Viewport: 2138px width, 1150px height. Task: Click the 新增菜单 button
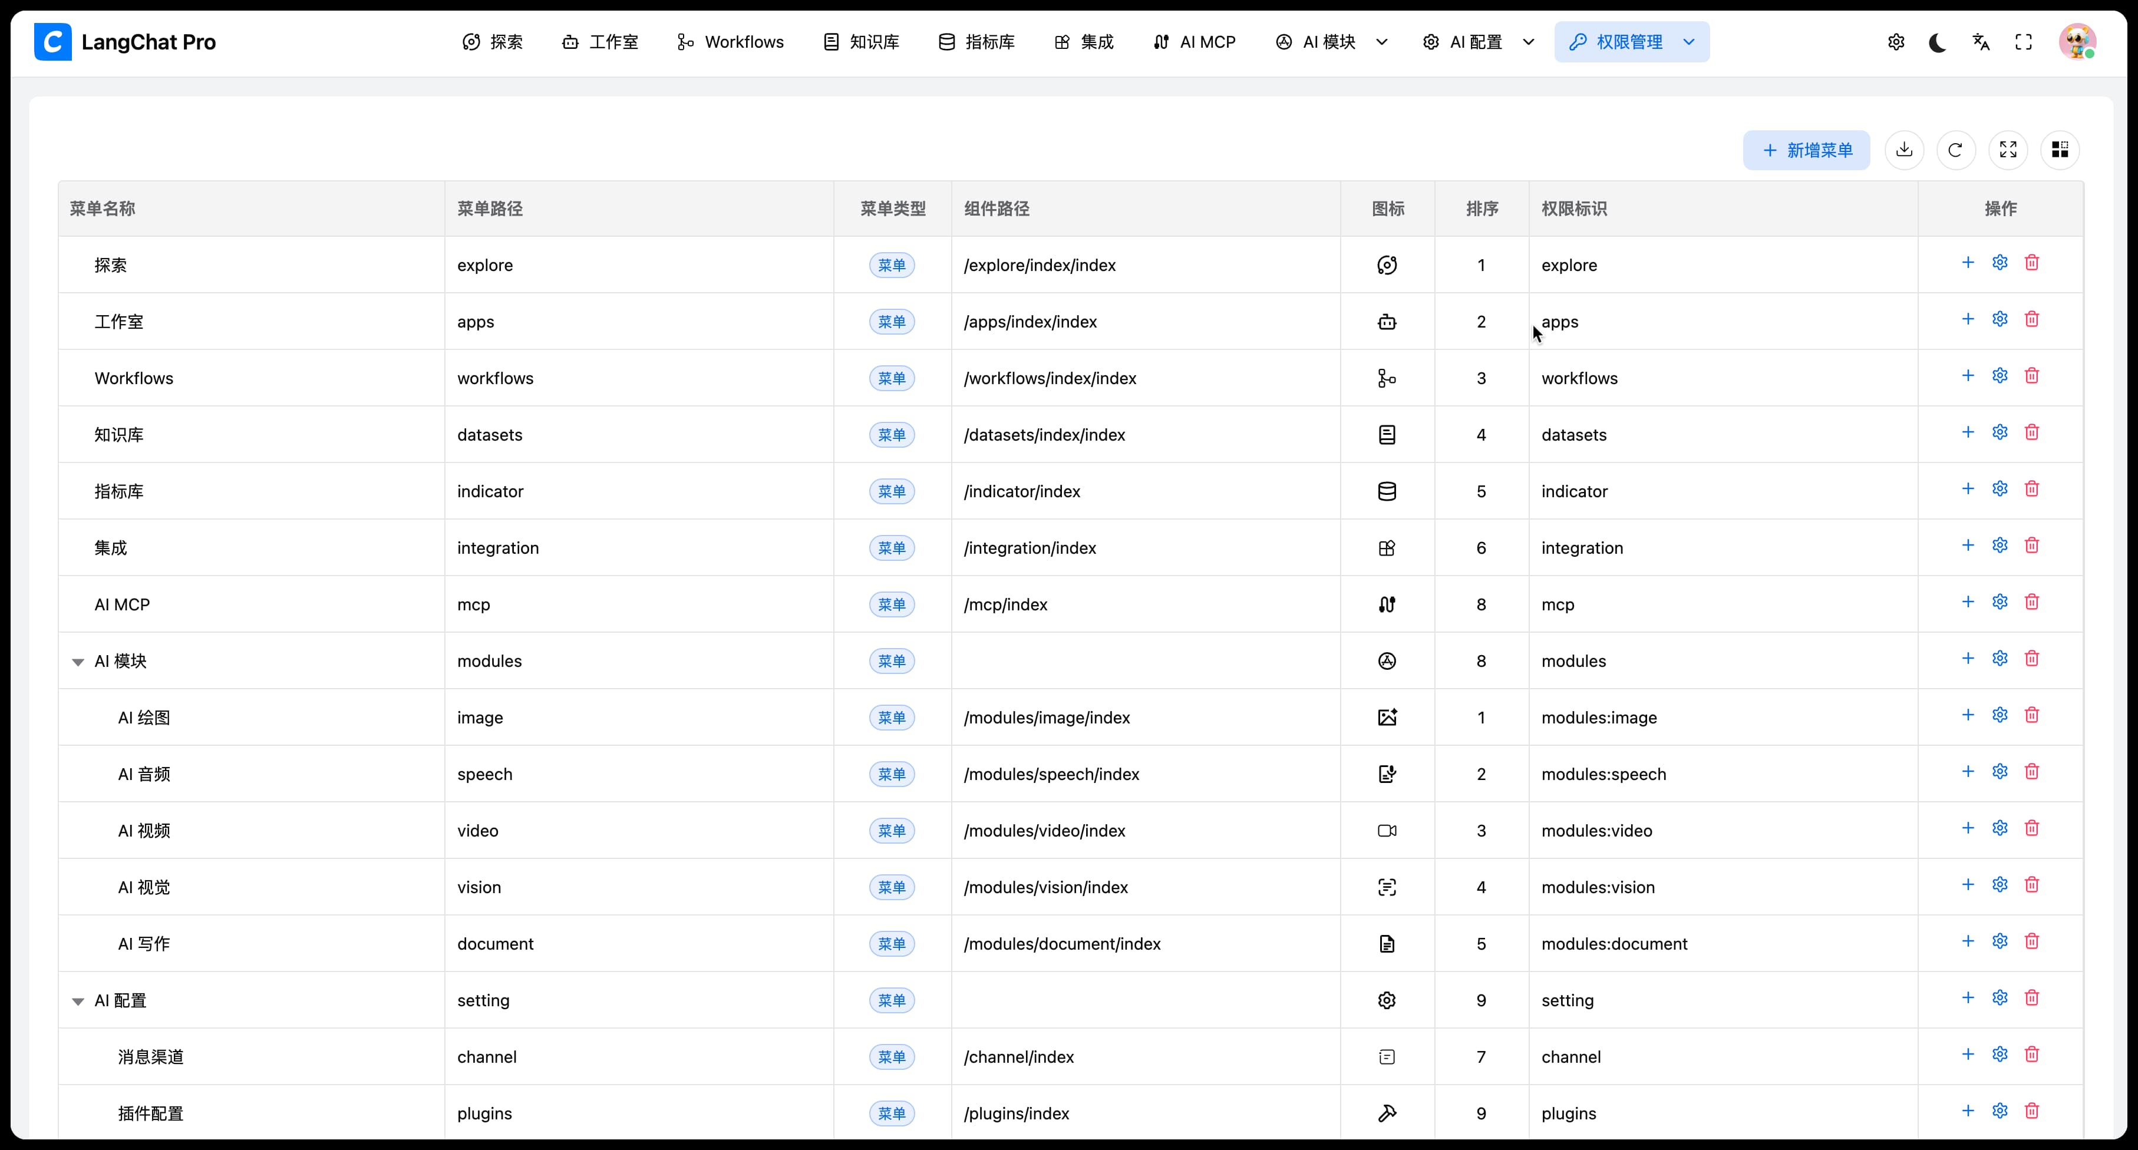click(x=1806, y=150)
